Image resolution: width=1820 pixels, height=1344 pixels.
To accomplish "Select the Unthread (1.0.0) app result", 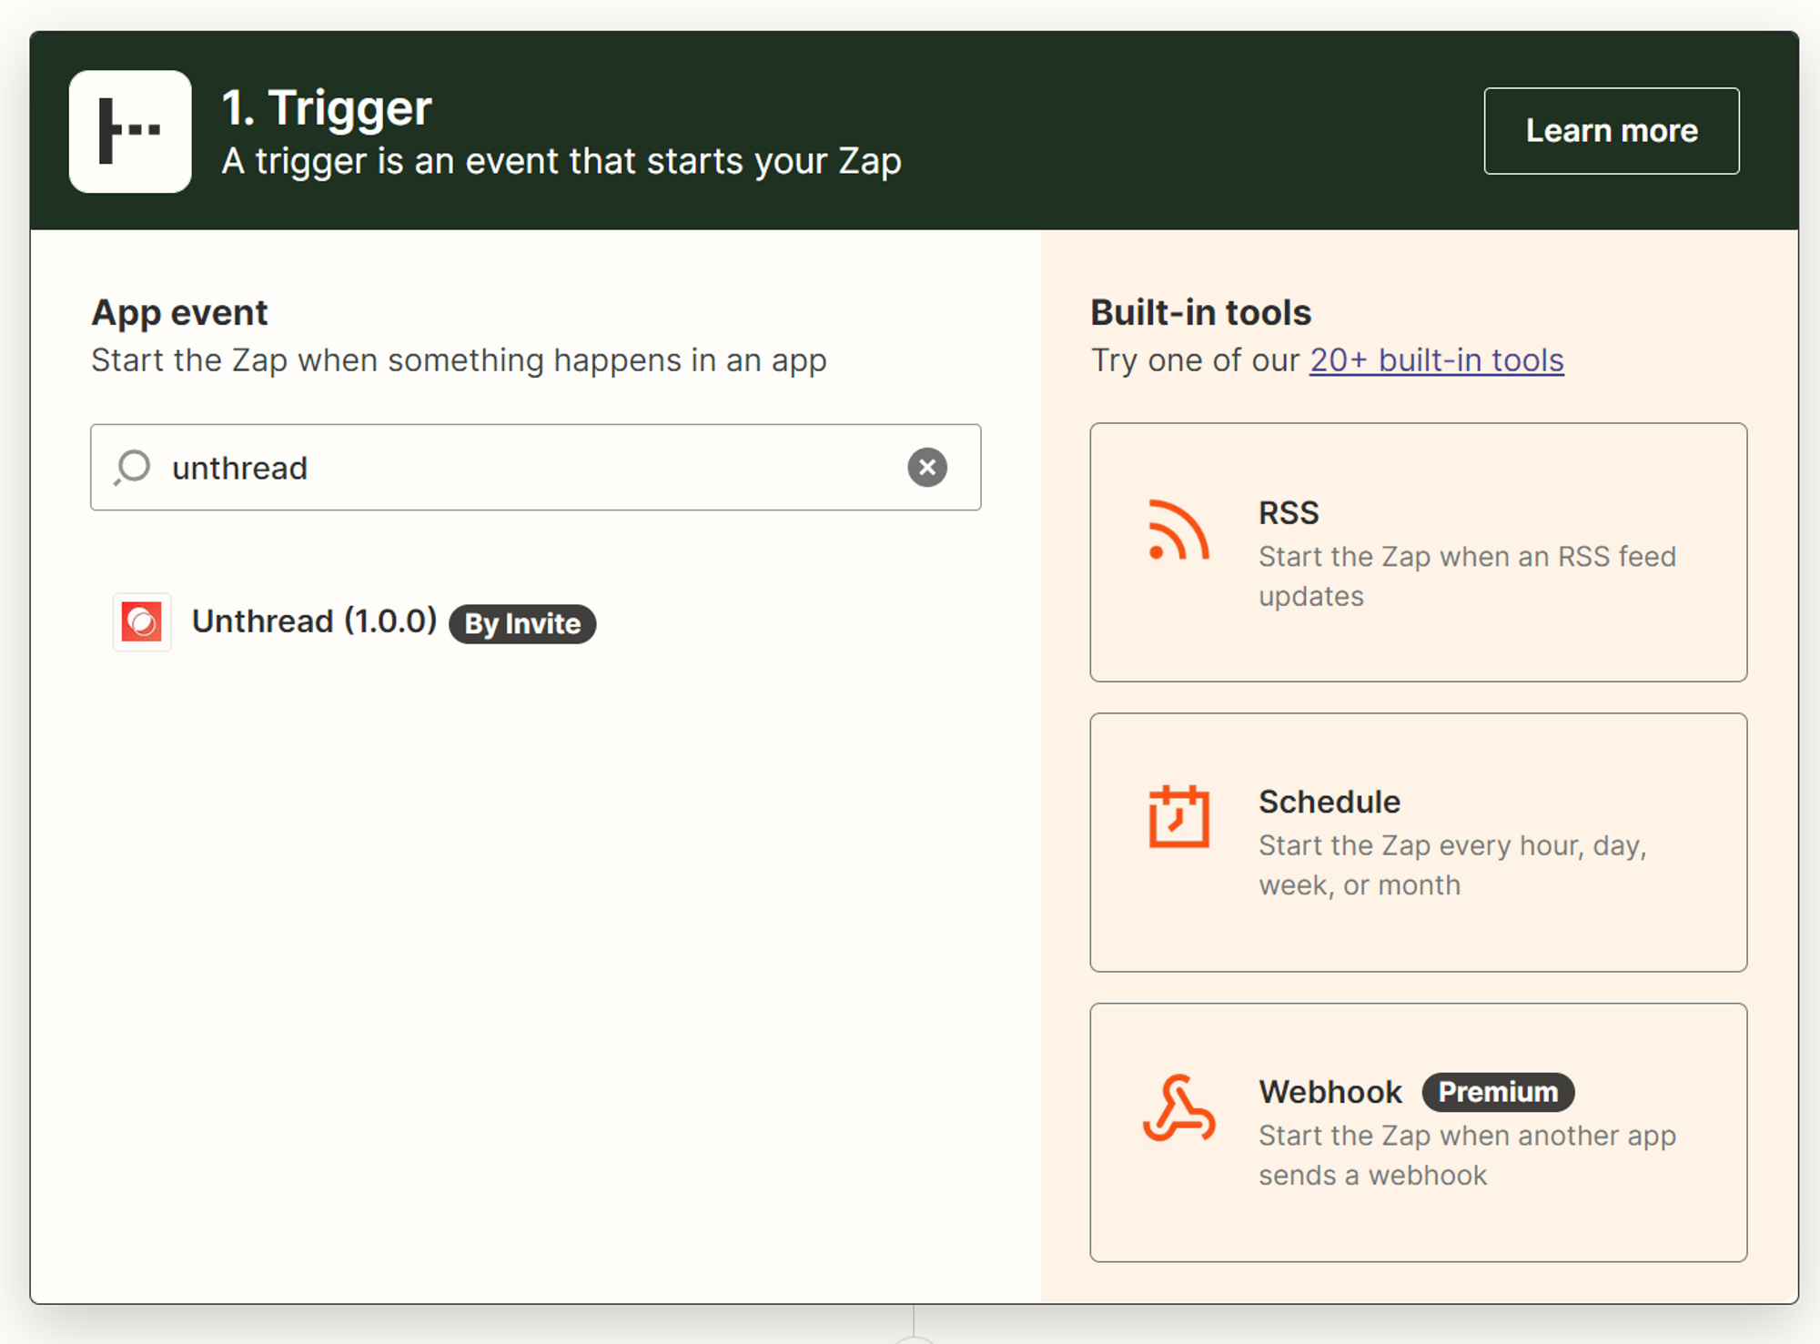I will [314, 621].
